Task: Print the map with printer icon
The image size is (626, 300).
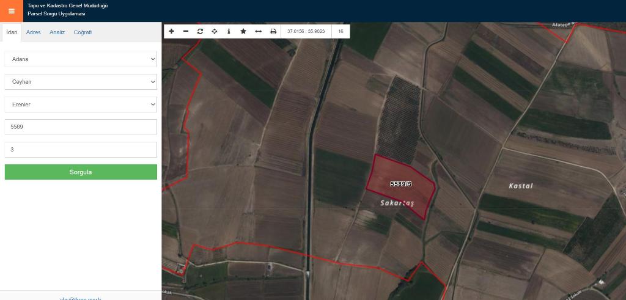Action: 273,31
